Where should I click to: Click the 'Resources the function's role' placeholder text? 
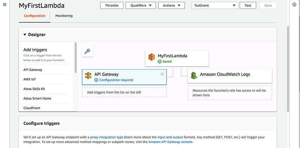click(229, 93)
